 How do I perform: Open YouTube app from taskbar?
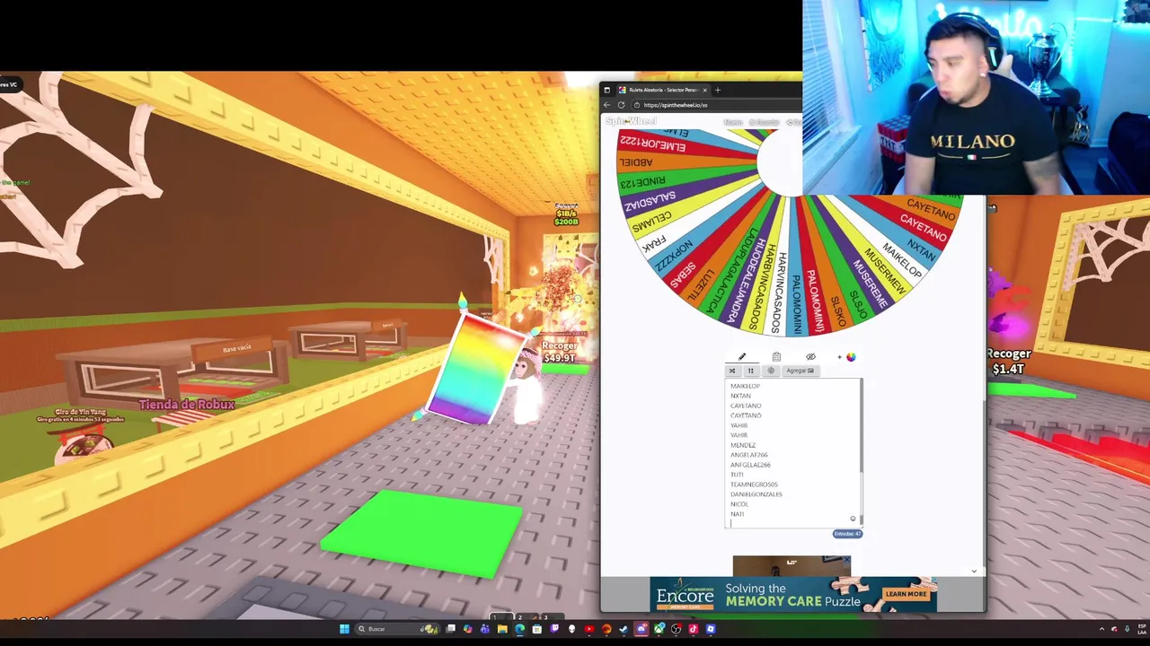tap(589, 629)
